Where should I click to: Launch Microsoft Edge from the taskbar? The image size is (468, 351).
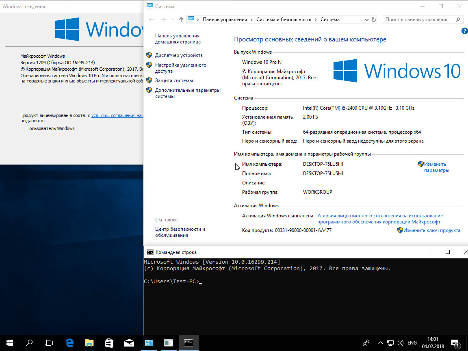click(x=69, y=342)
